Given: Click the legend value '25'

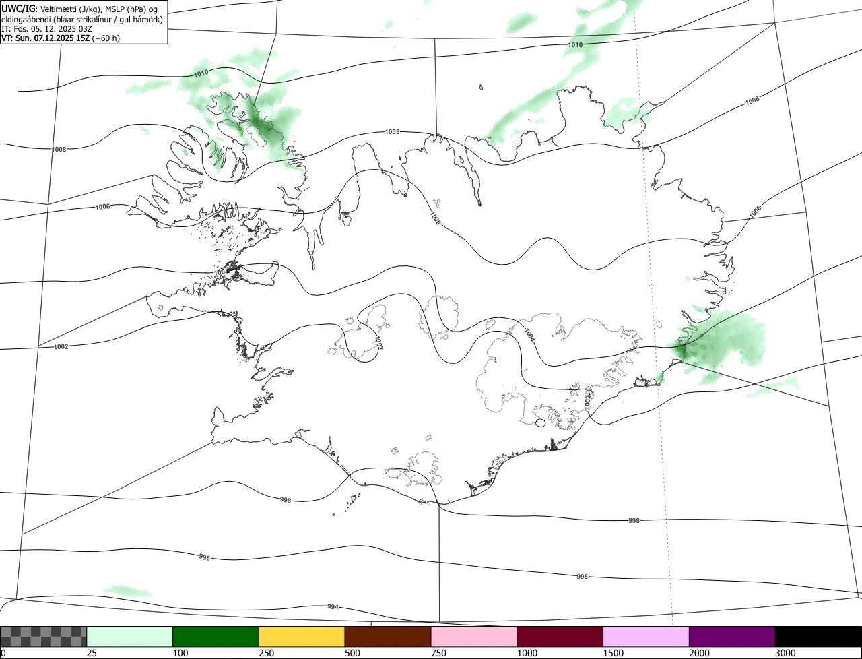Looking at the screenshot, I should (93, 653).
